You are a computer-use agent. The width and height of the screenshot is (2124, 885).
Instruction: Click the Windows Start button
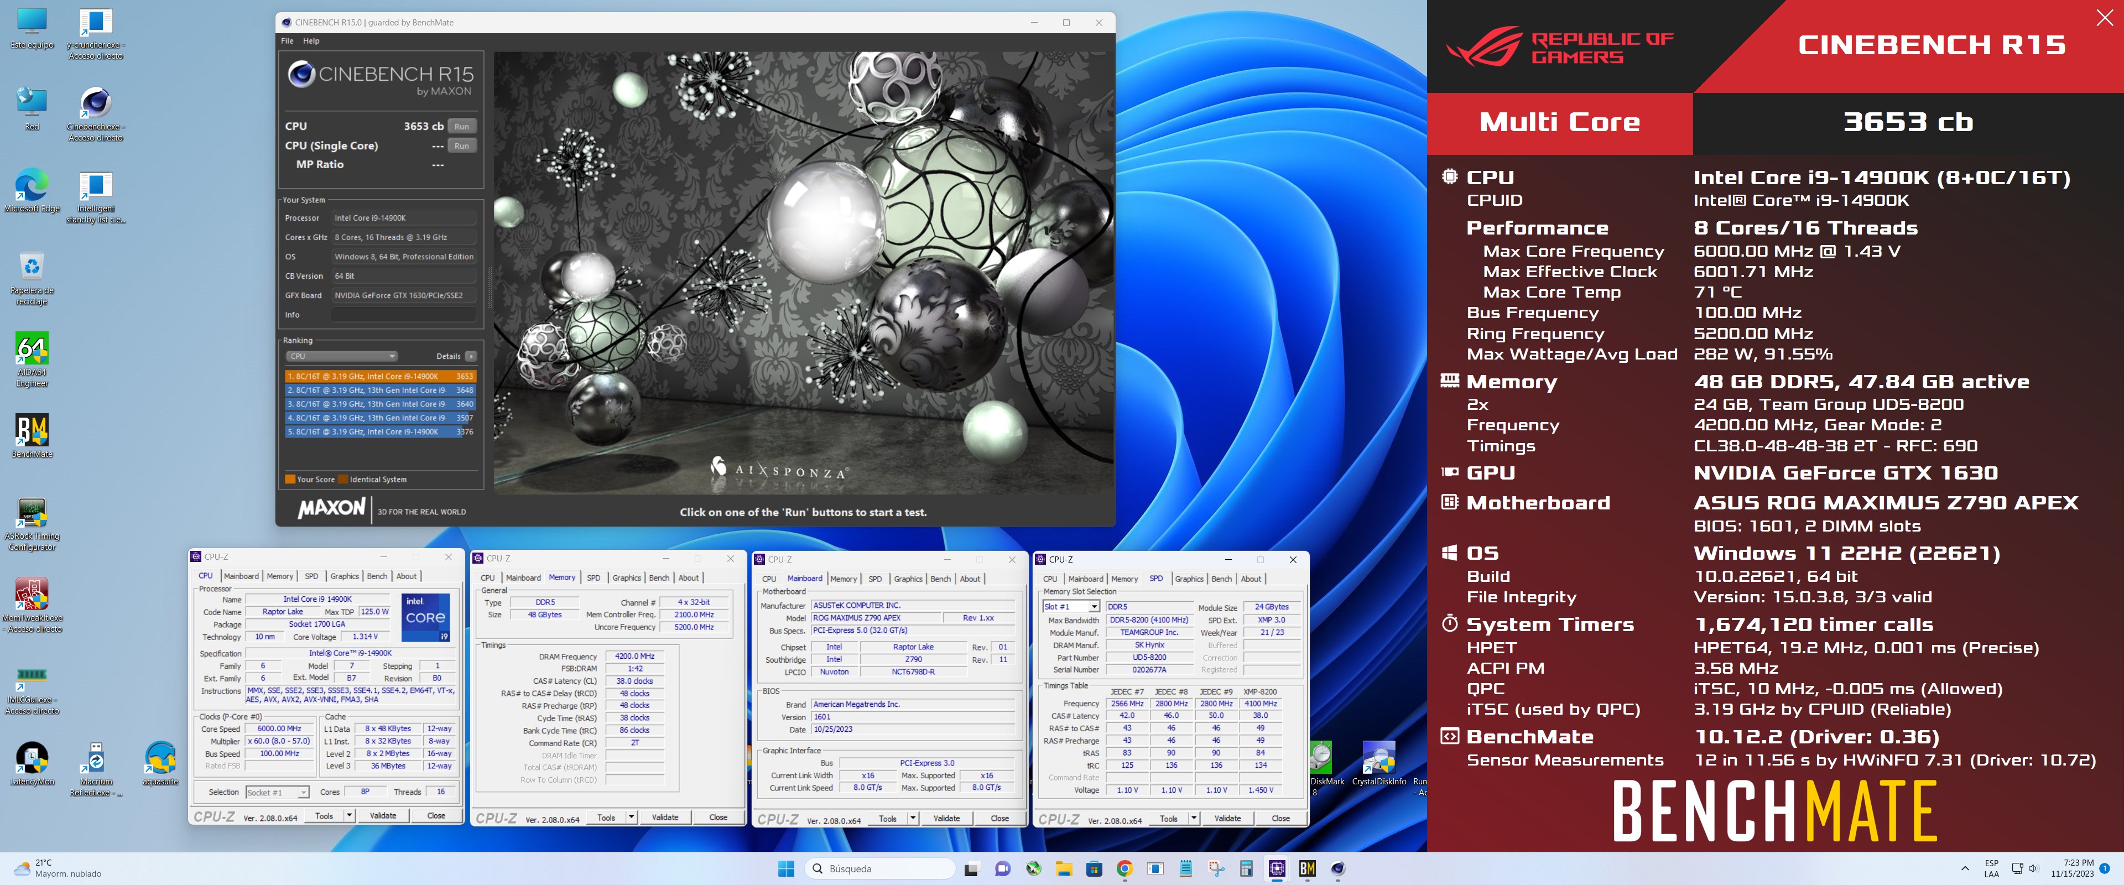coord(786,868)
